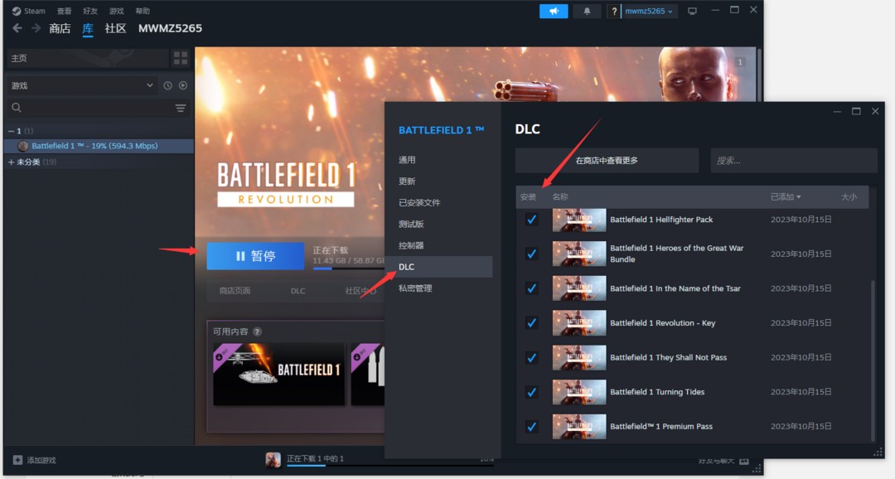Screen dimensions: 895x479
Task: Toggle Battlefield 1 Premium Pass checkbox
Action: (531, 426)
